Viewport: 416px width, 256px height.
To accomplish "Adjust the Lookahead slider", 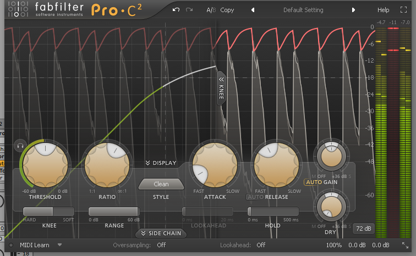I will (x=207, y=212).
